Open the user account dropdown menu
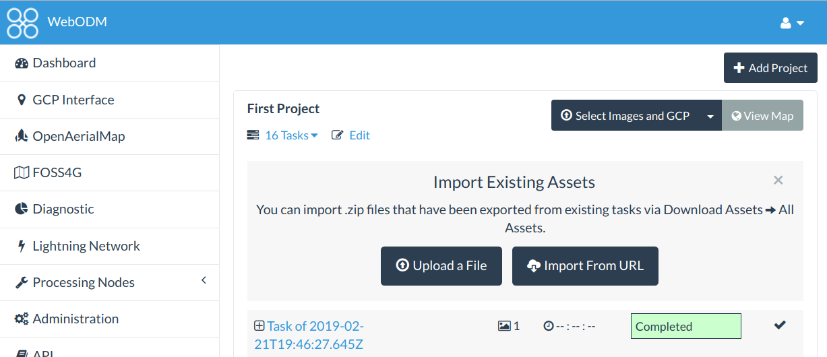 click(792, 23)
